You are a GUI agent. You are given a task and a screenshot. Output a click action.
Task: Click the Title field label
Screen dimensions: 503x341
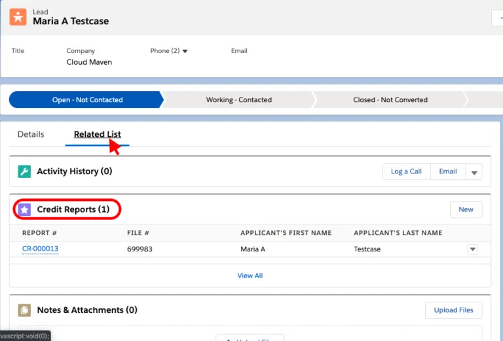pyautogui.click(x=18, y=50)
